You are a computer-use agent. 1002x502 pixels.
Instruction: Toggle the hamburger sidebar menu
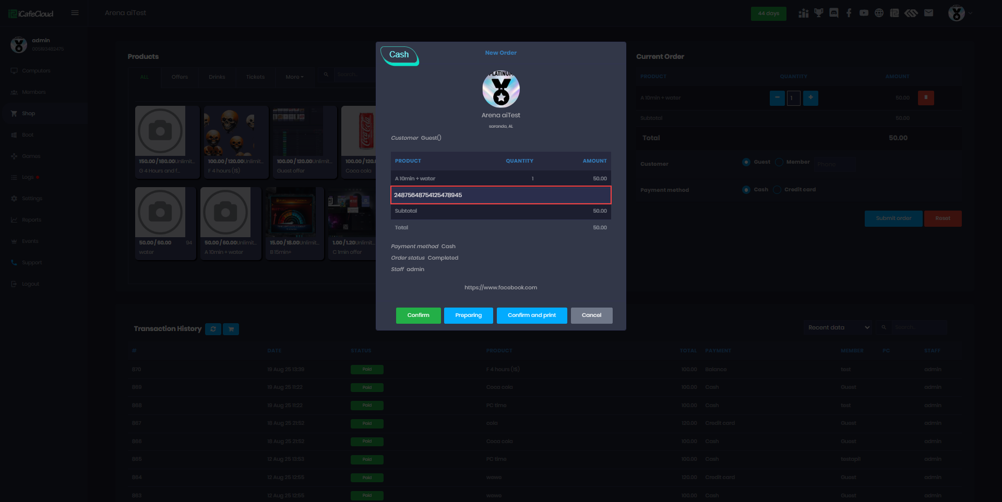75,13
